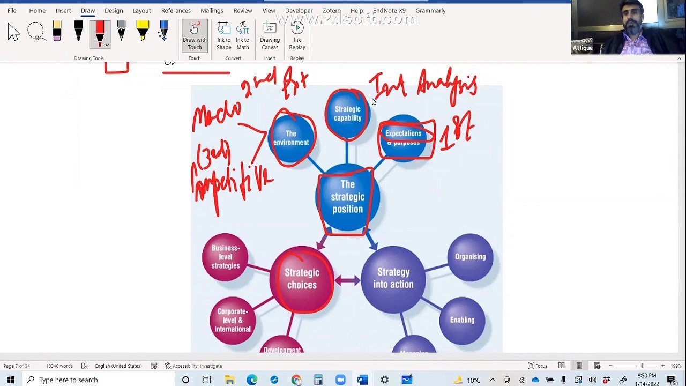
Task: Insert a Drawing Canvas
Action: (x=270, y=36)
